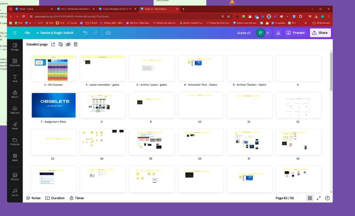
Task: Click the Guide v2 design title
Action: tap(244, 33)
